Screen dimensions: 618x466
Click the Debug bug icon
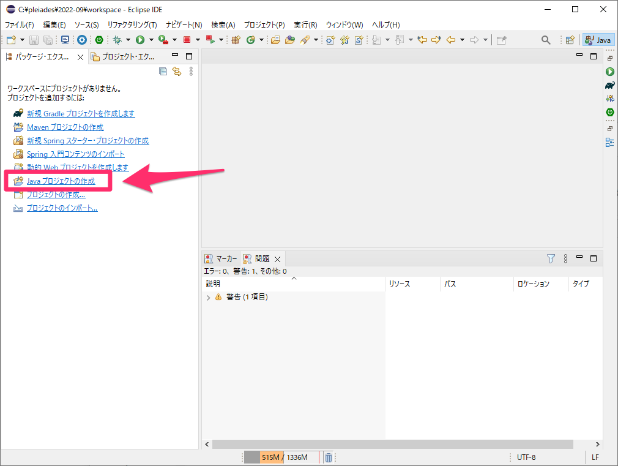click(117, 40)
